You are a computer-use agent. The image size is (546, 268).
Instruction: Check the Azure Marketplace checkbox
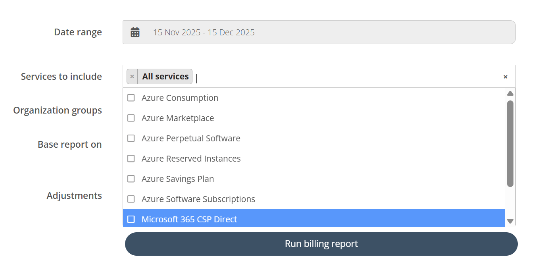pos(131,118)
